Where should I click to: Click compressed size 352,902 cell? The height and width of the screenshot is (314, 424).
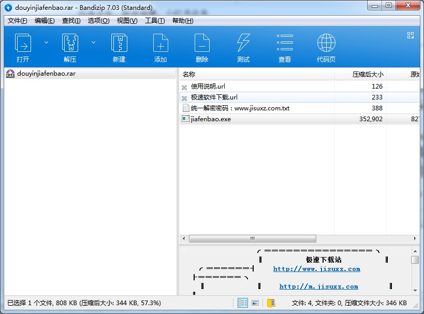[371, 119]
